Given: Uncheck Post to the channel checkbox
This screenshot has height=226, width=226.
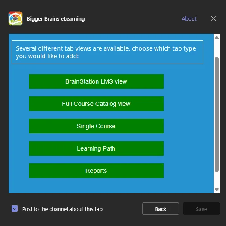Looking at the screenshot, I should (15, 209).
